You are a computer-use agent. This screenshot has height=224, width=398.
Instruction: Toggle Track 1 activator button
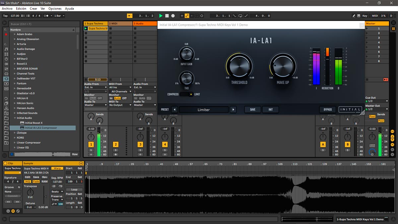[91, 144]
